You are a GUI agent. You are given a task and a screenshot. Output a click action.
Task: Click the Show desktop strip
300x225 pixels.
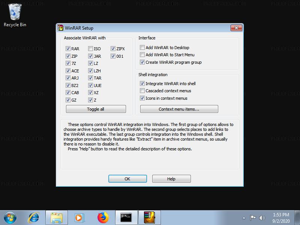297,217
